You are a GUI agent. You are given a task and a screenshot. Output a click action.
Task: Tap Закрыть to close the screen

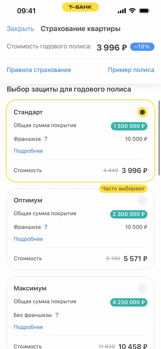(x=20, y=29)
